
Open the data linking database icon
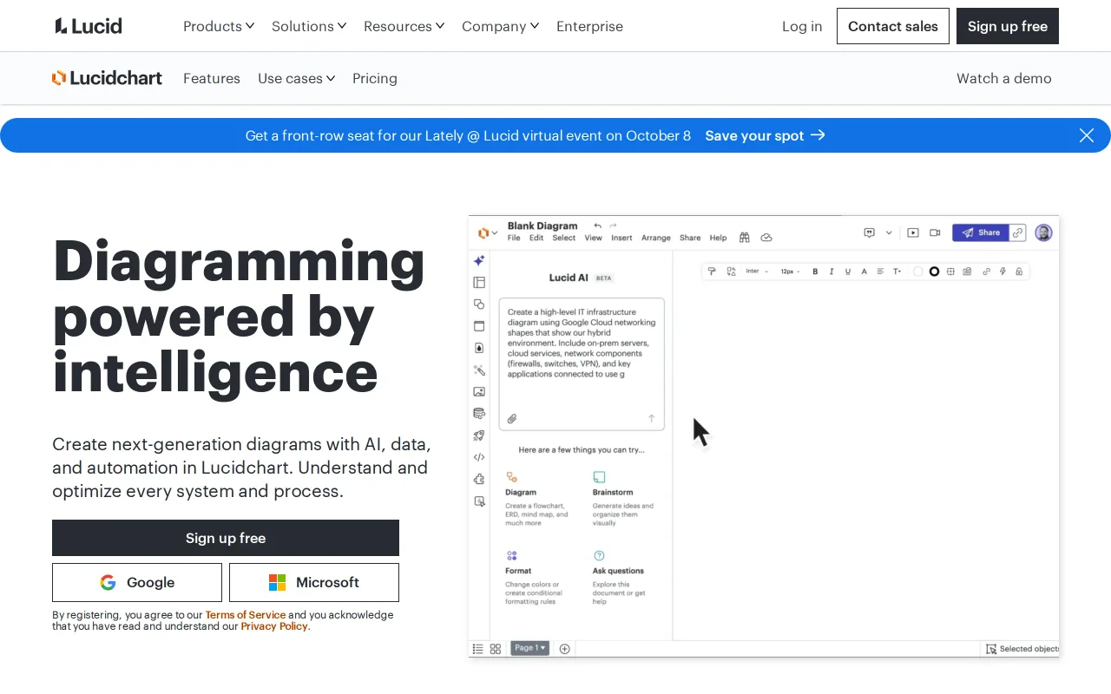click(x=479, y=413)
